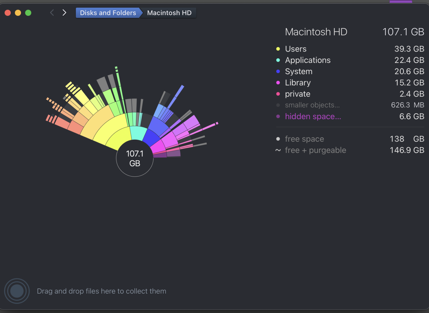Screen dimensions: 429x313
Task: Click the yellow Users color dot
Action: click(278, 49)
